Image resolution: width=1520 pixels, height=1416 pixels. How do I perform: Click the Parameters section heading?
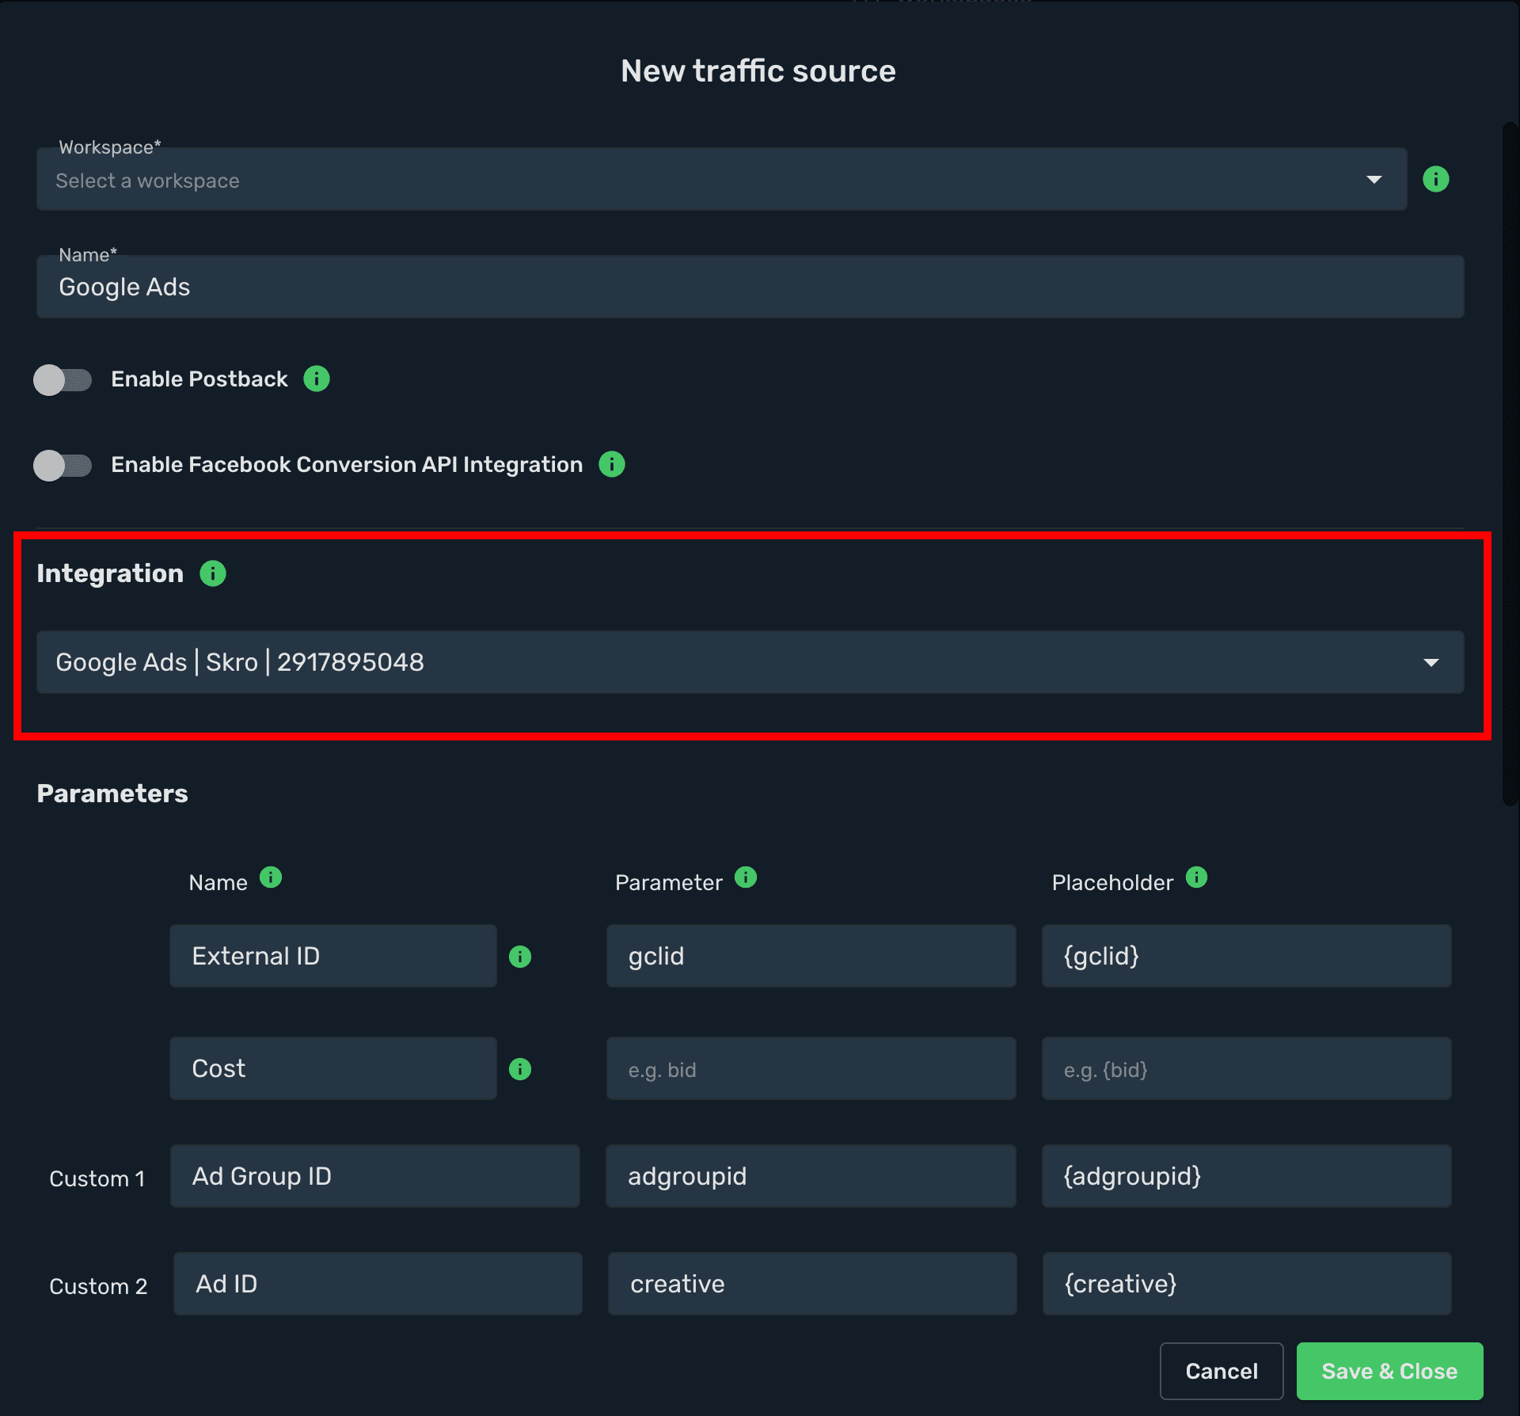[x=112, y=794]
